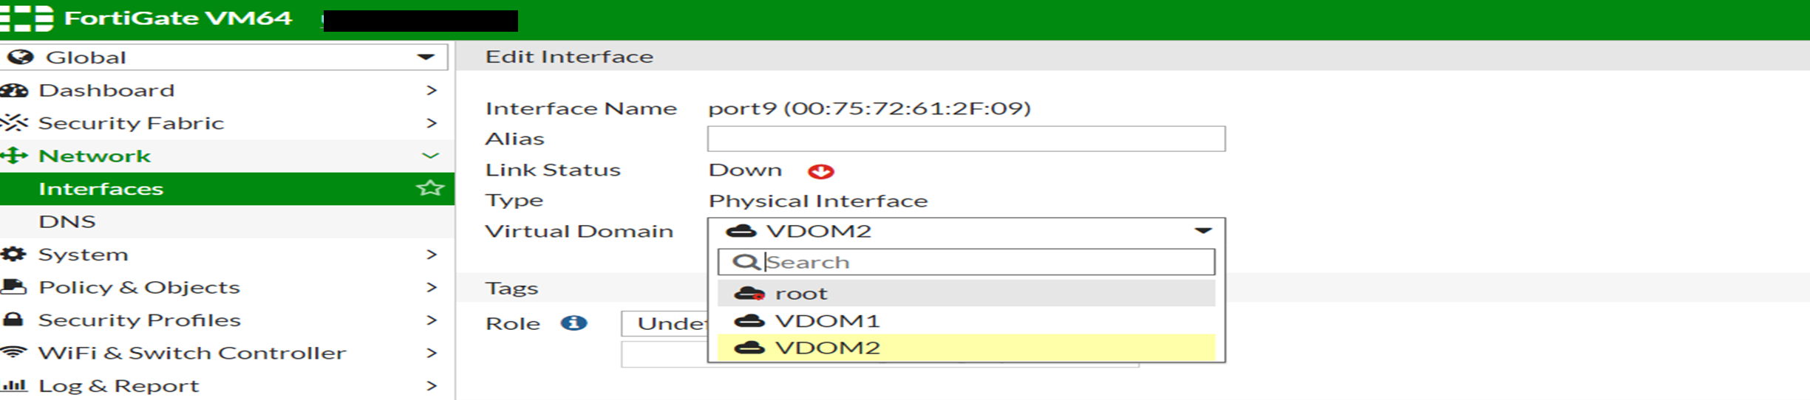Favorite Interfaces with the star icon
Viewport: 1810px width, 400px height.
[x=430, y=188]
